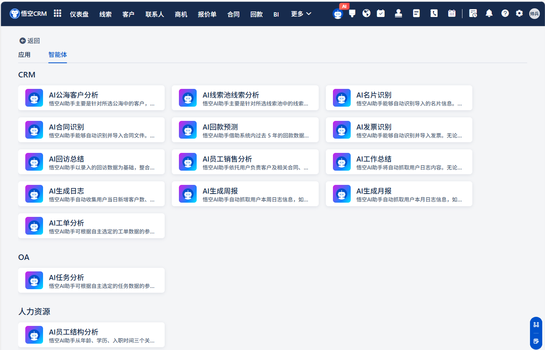This screenshot has width=545, height=350.
Task: Open 联系人 navigation item
Action: (x=155, y=14)
